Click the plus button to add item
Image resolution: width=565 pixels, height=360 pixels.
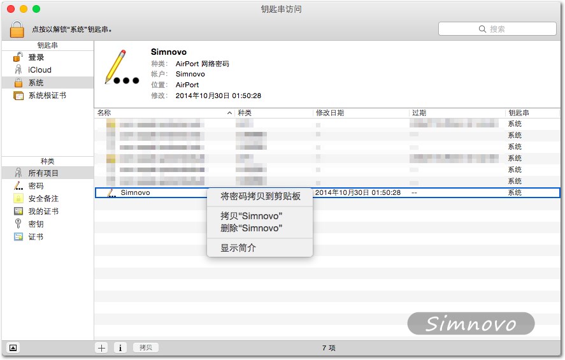(101, 348)
